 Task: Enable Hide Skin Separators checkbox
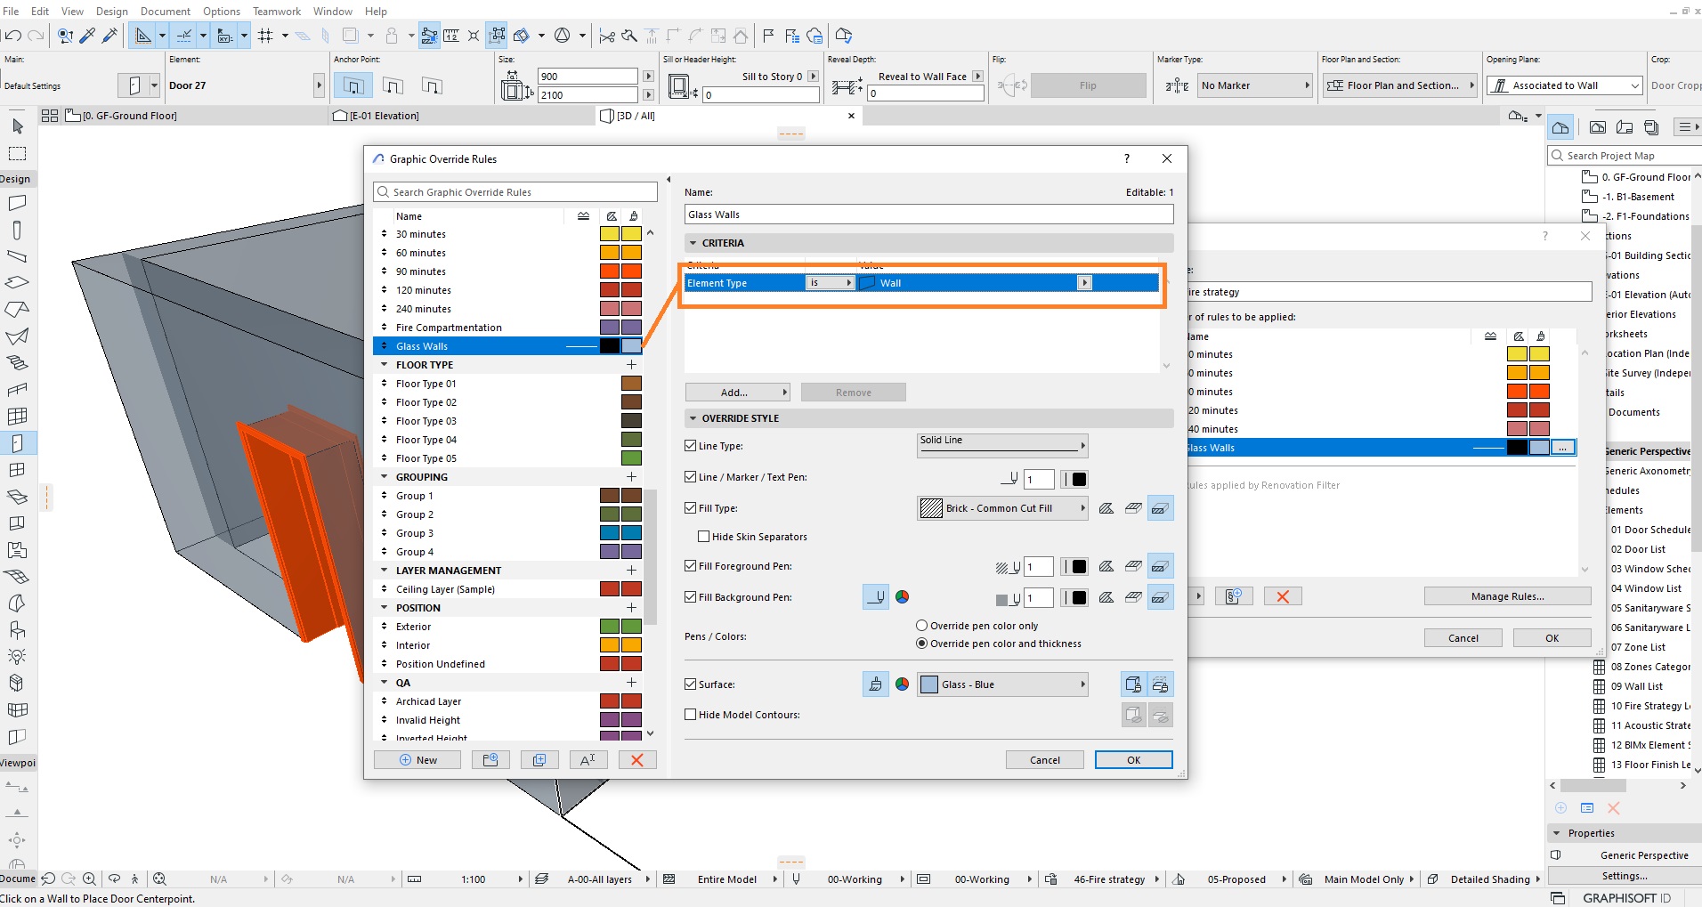click(704, 537)
